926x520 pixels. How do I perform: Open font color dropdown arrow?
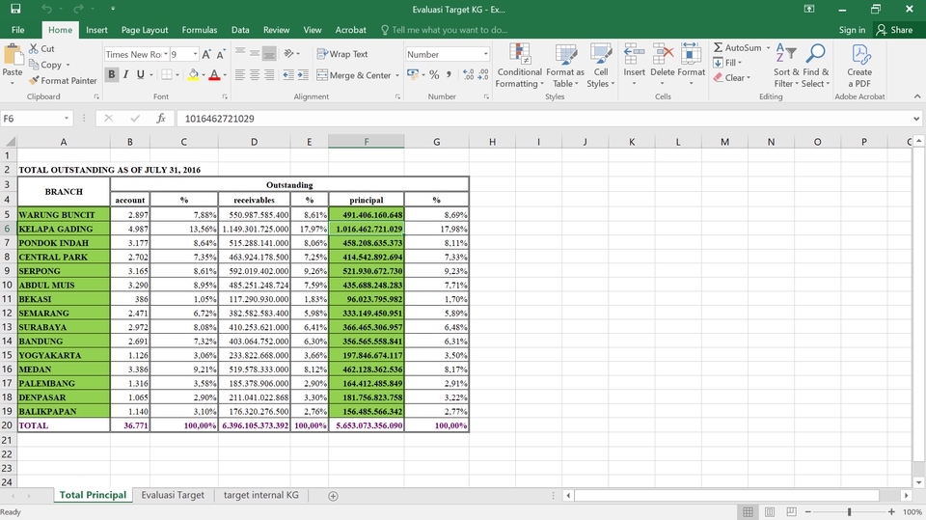coord(225,75)
